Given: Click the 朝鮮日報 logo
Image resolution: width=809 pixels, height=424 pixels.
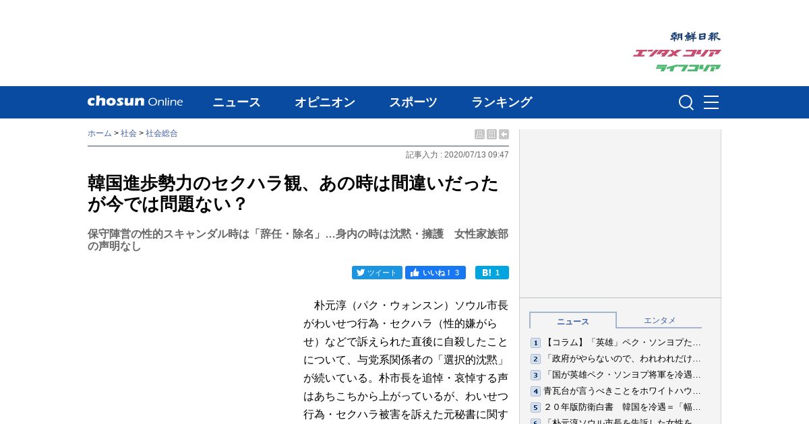Looking at the screenshot, I should point(695,37).
